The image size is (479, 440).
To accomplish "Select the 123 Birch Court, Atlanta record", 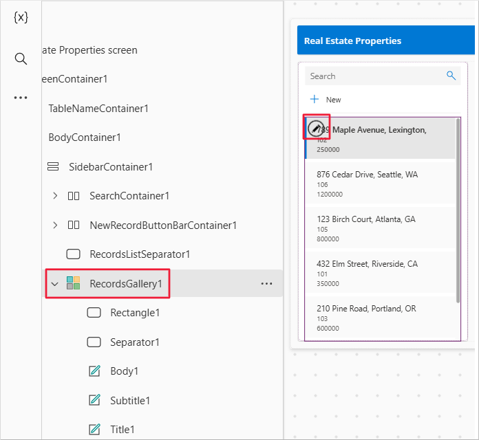I will tap(381, 228).
